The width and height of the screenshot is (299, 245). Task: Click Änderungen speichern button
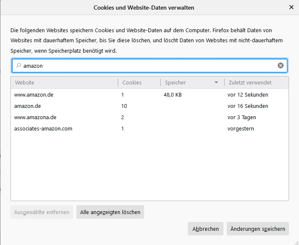[258, 229]
